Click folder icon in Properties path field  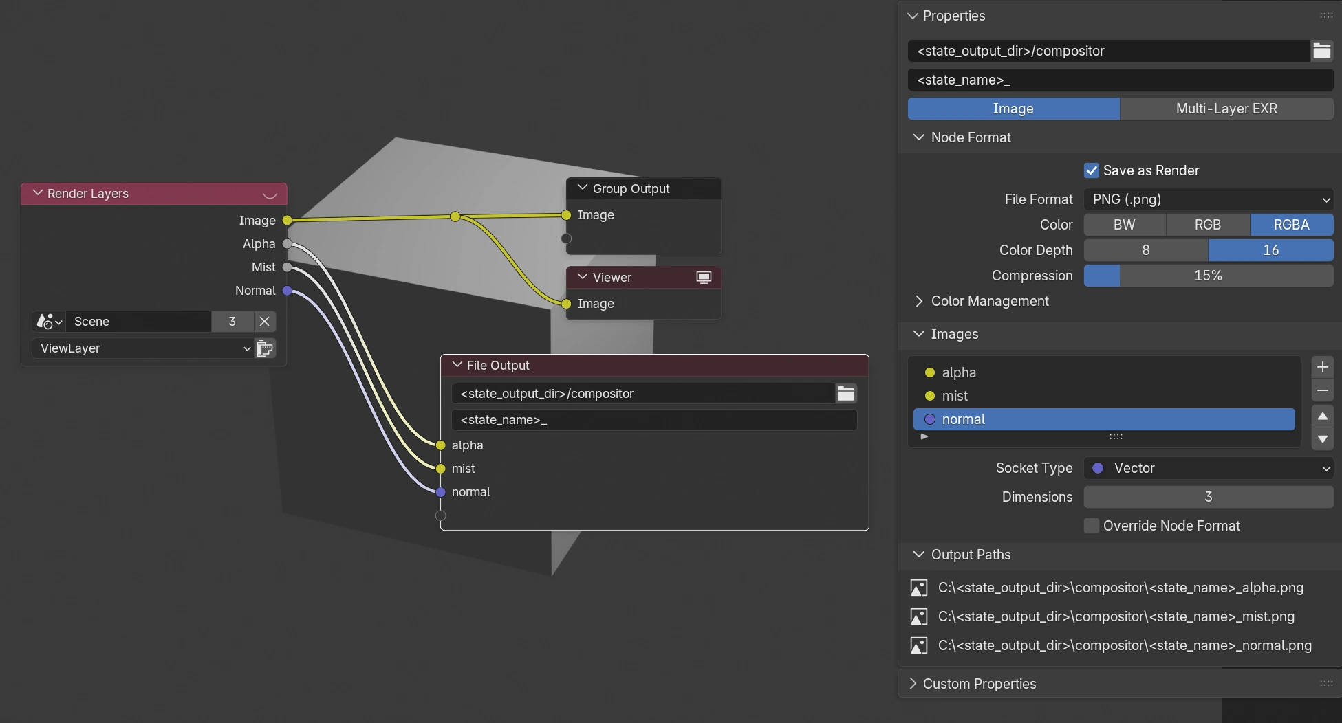1321,51
